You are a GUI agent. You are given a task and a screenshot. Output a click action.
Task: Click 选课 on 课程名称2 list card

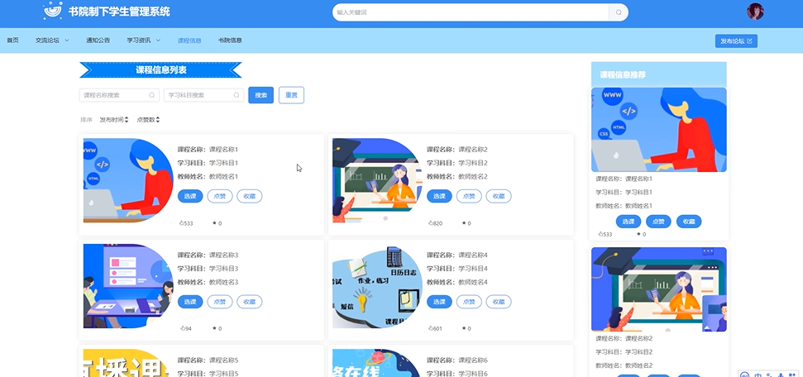(x=439, y=196)
